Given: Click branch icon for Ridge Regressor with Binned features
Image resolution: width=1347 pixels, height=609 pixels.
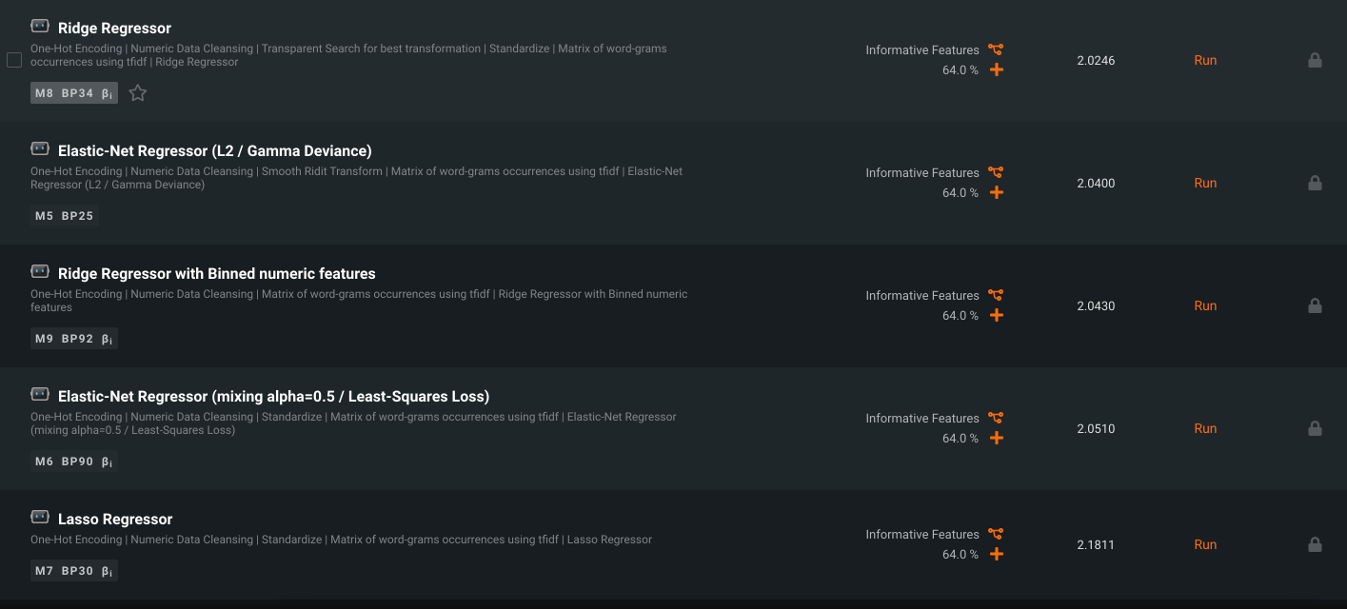Looking at the screenshot, I should 996,295.
